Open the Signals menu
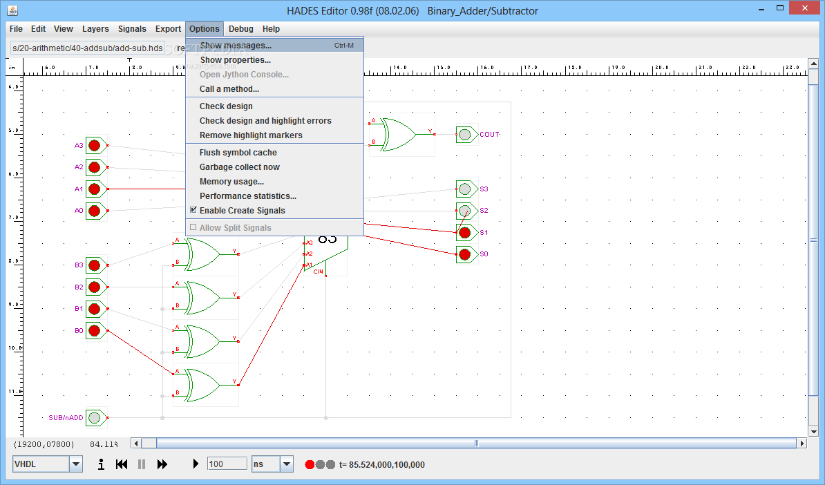 (x=132, y=29)
